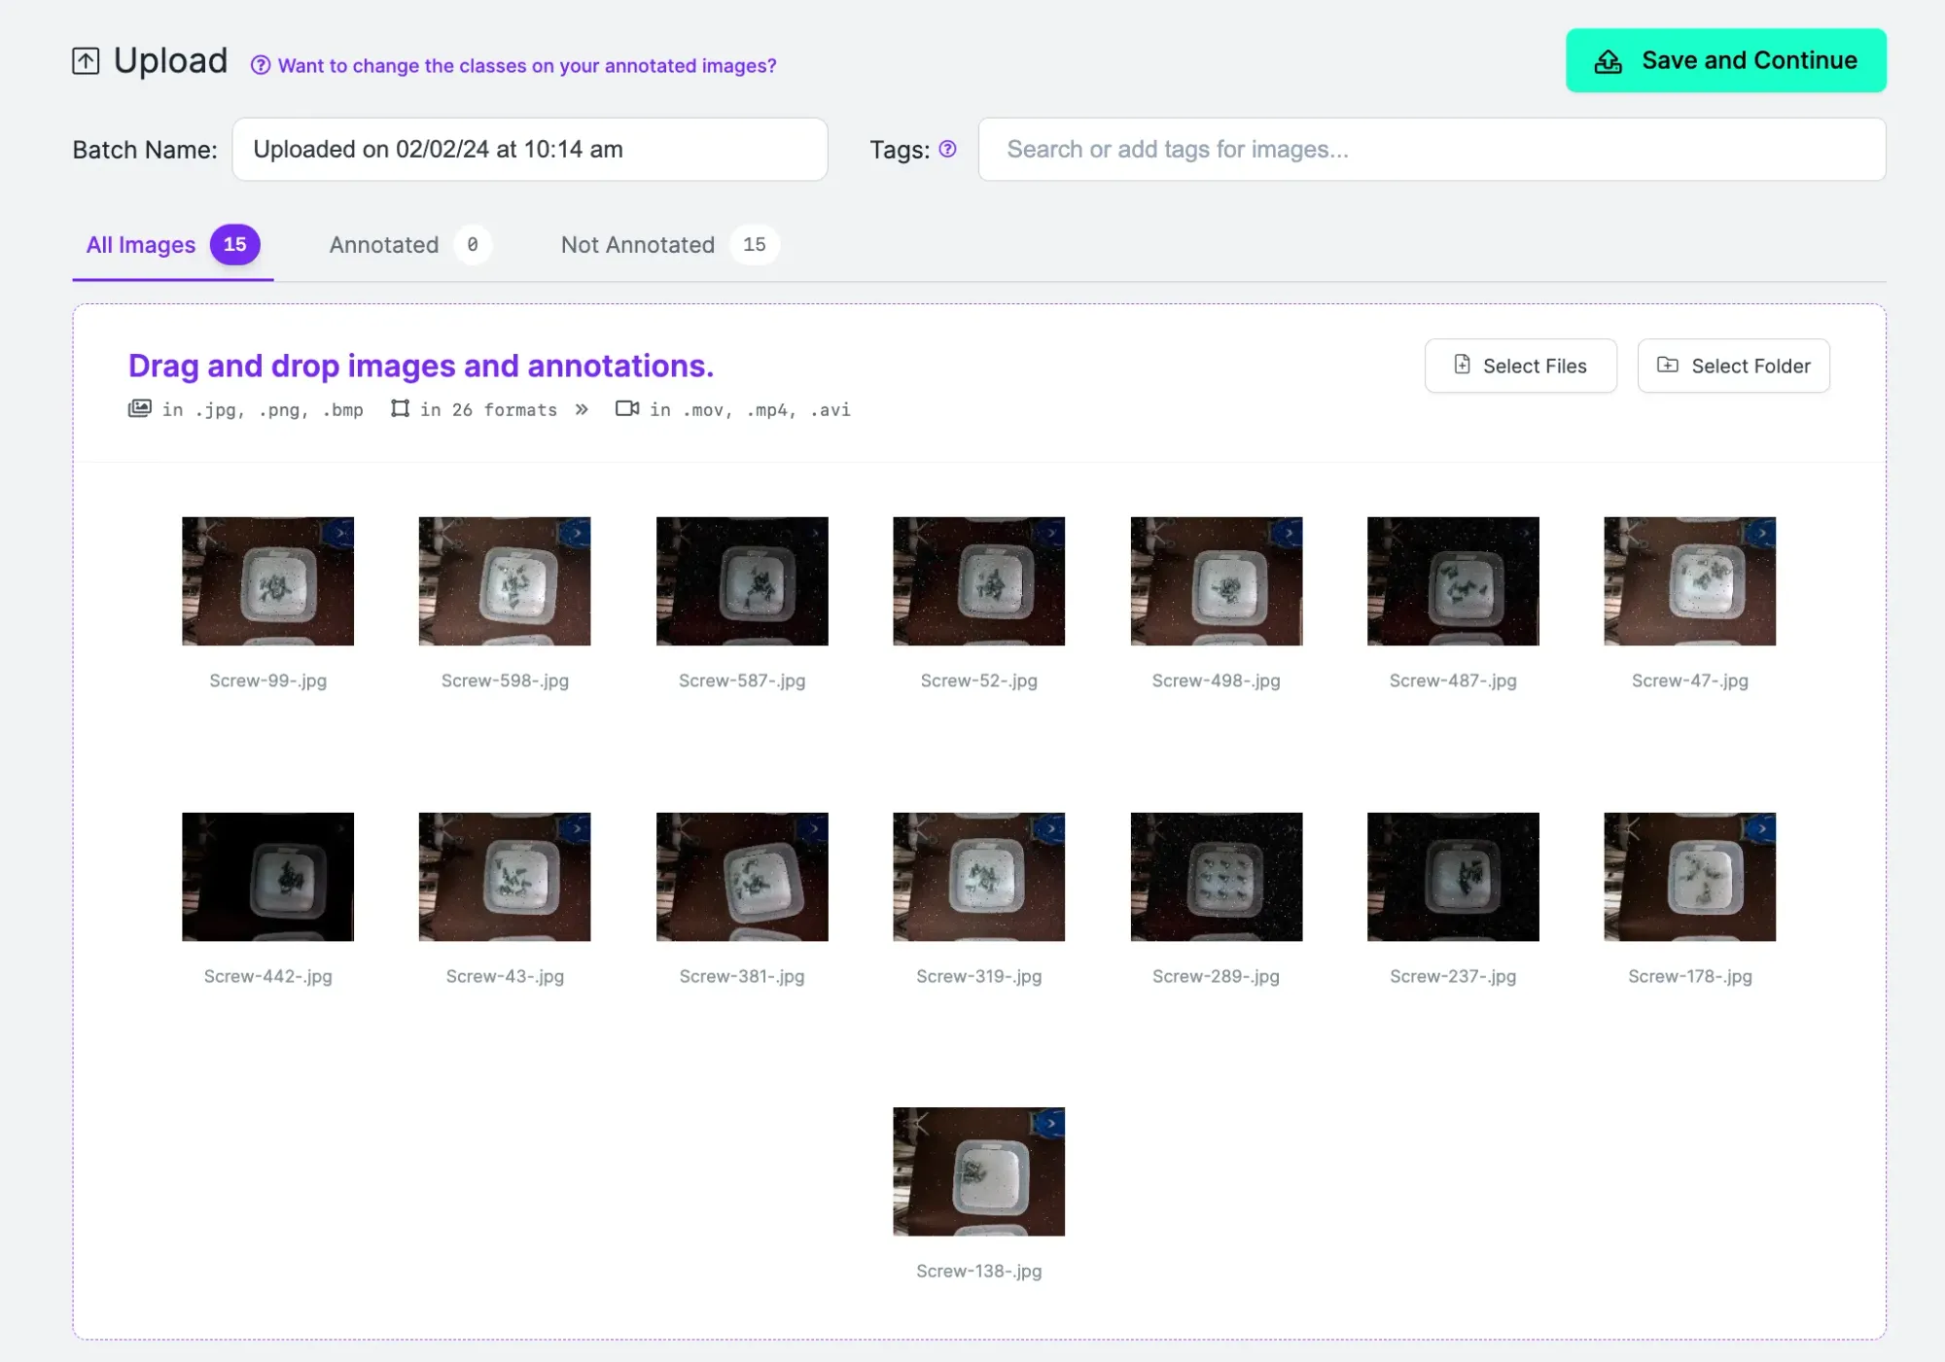Click the Upload icon beside the heading

tap(86, 61)
